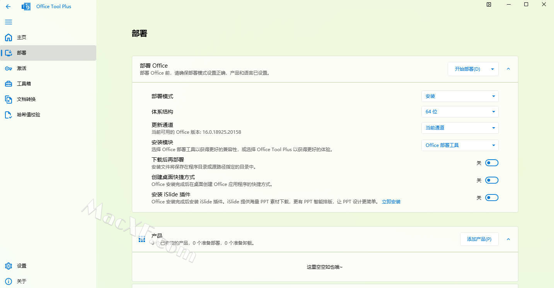Open the 文档转换 page

(x=48, y=99)
